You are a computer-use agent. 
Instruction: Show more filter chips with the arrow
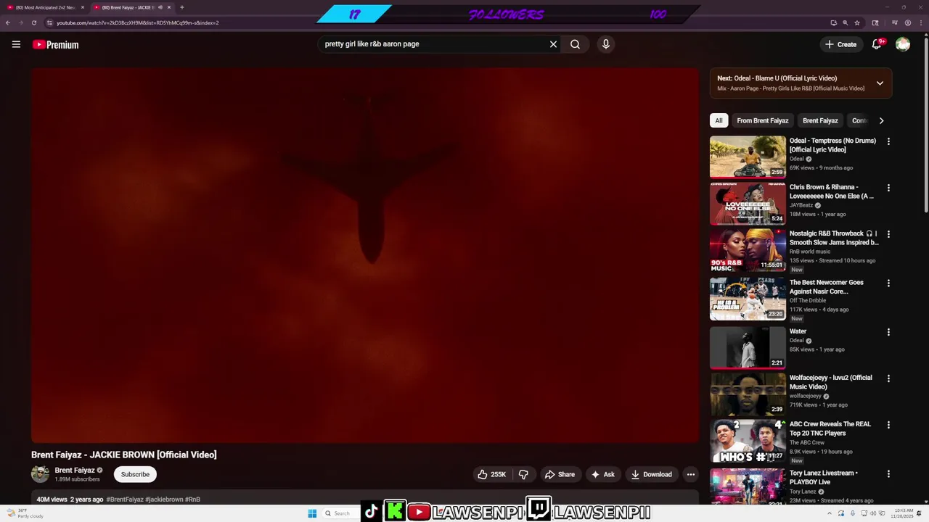click(881, 120)
